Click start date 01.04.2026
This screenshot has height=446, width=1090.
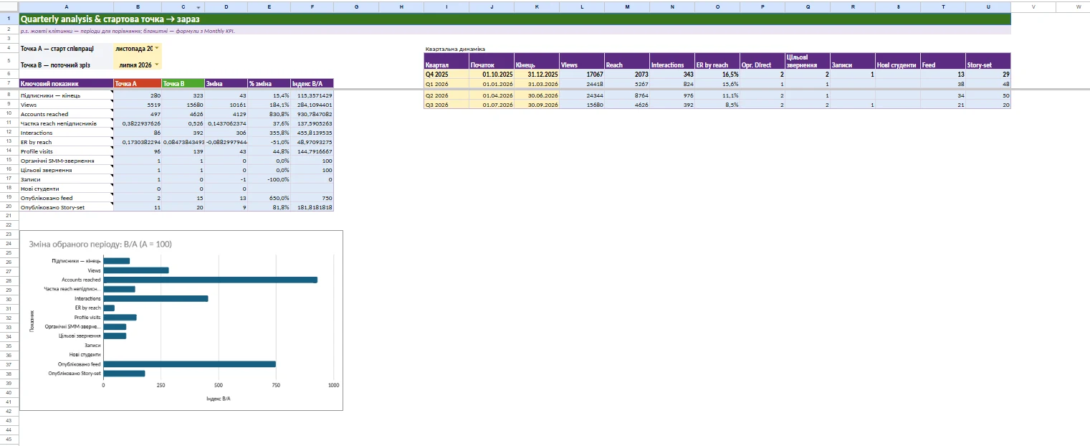[x=492, y=95]
